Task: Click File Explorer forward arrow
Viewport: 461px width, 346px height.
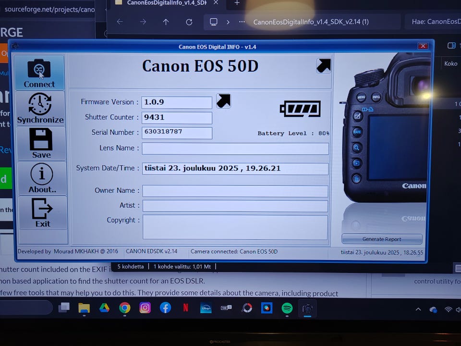Action: coord(143,22)
